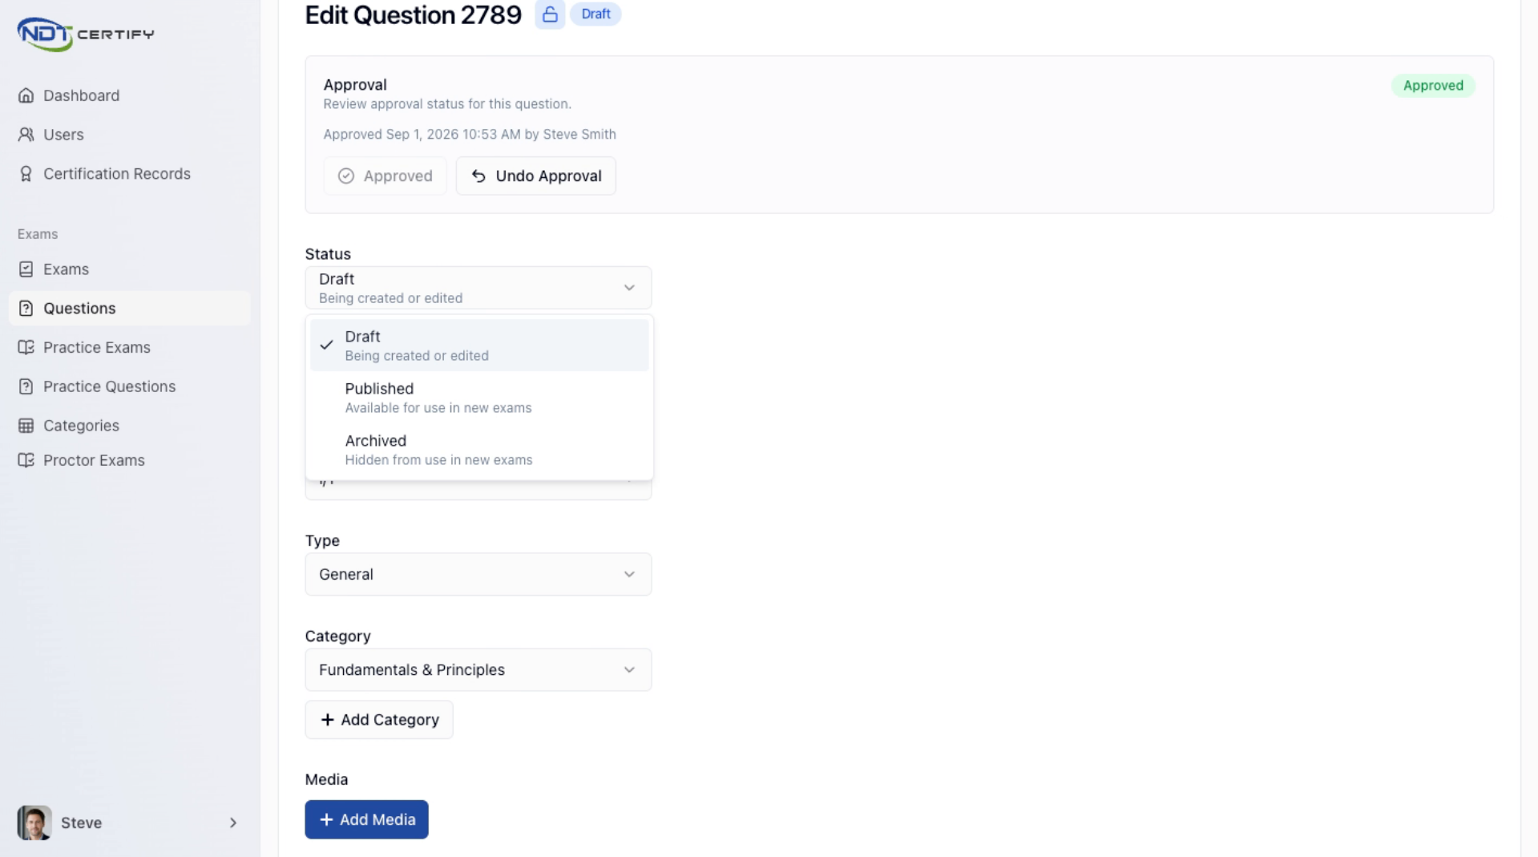
Task: Click the Dashboard home icon
Action: point(26,95)
